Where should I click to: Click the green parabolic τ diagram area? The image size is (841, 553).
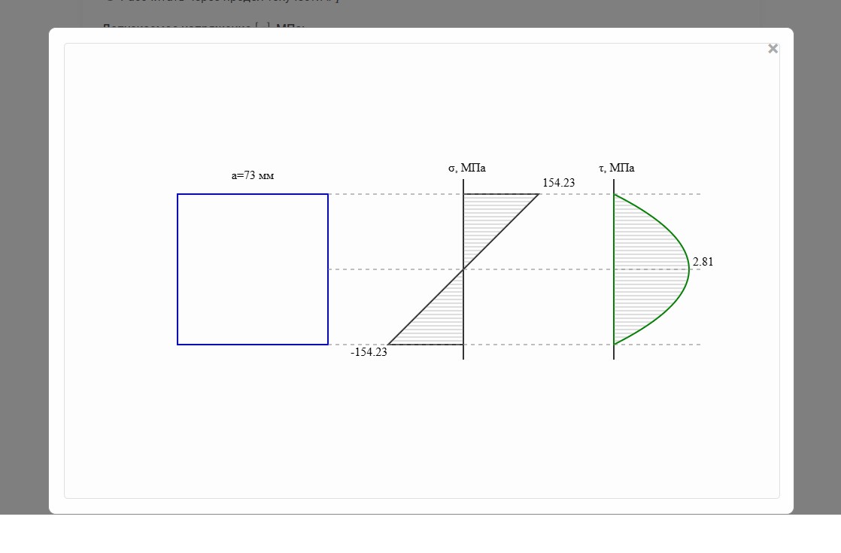(x=647, y=269)
